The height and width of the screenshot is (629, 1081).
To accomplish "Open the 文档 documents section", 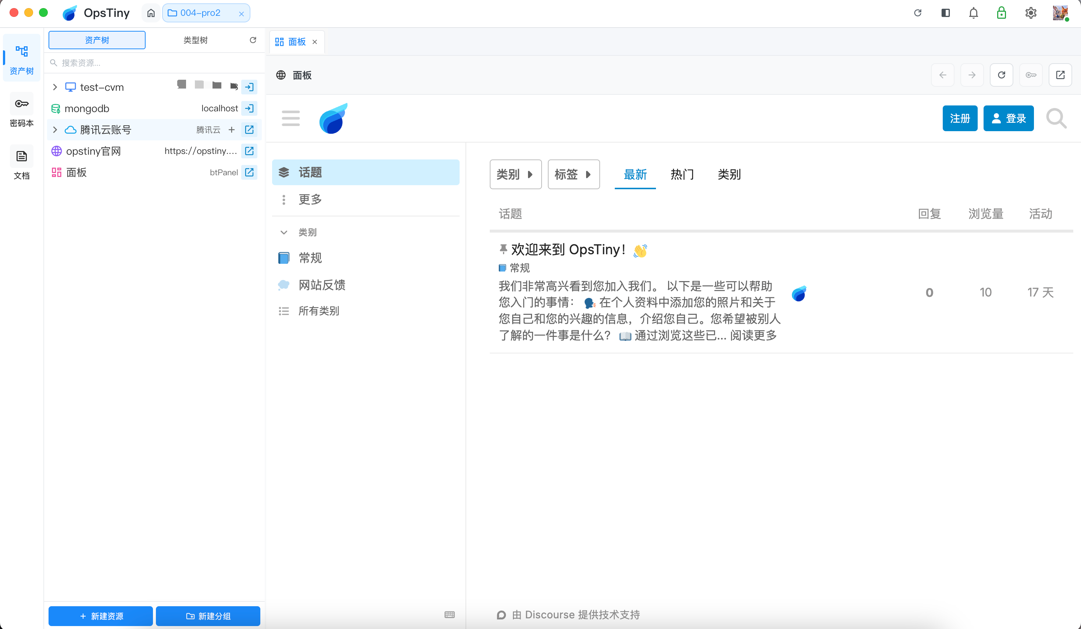I will click(21, 163).
